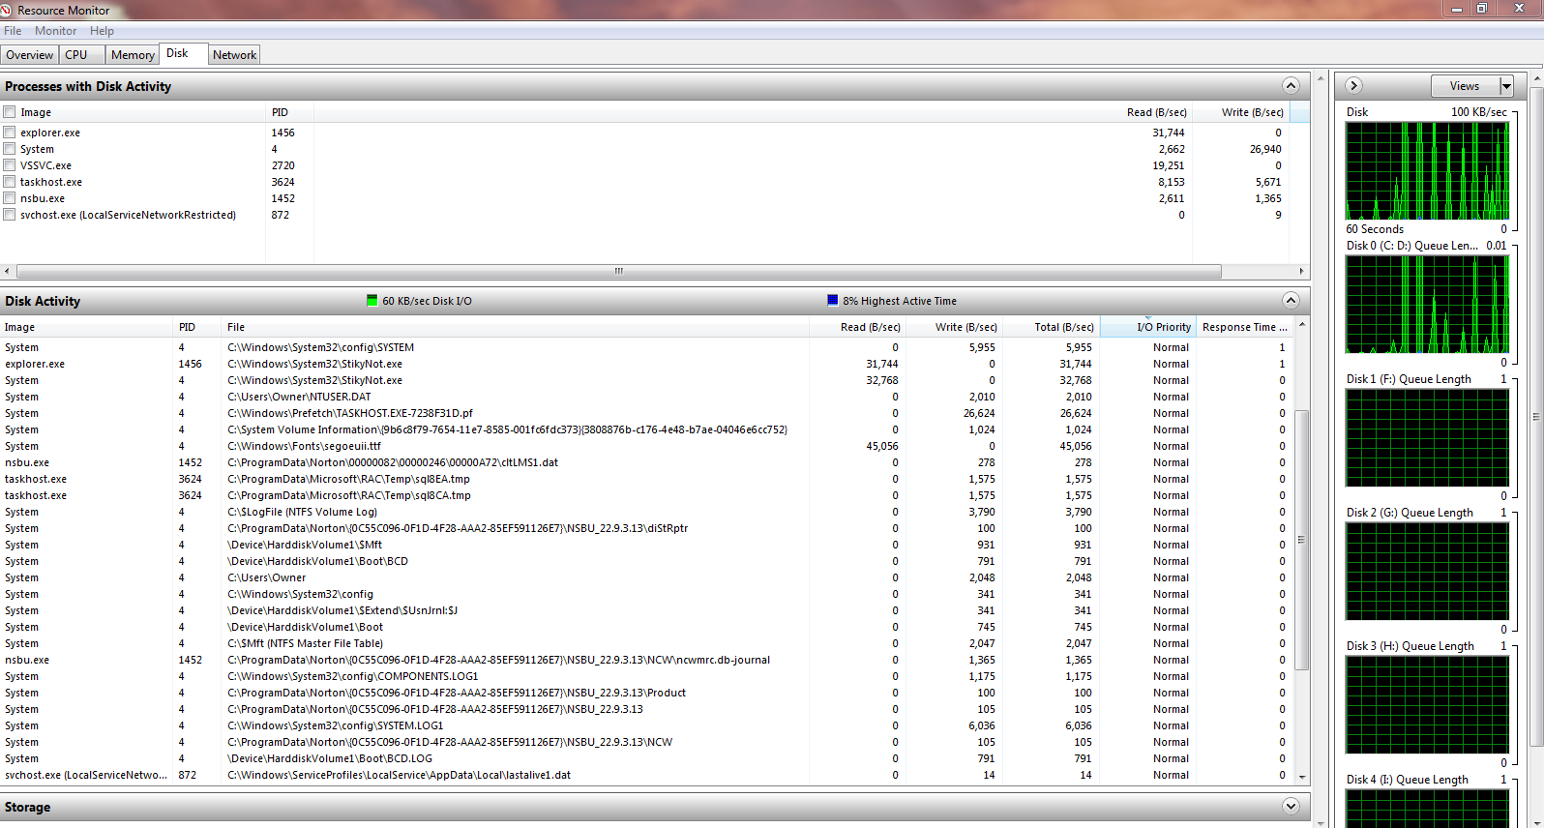Click the main pane vertical scrollbar down arrow
The image size is (1544, 828).
(x=1321, y=821)
